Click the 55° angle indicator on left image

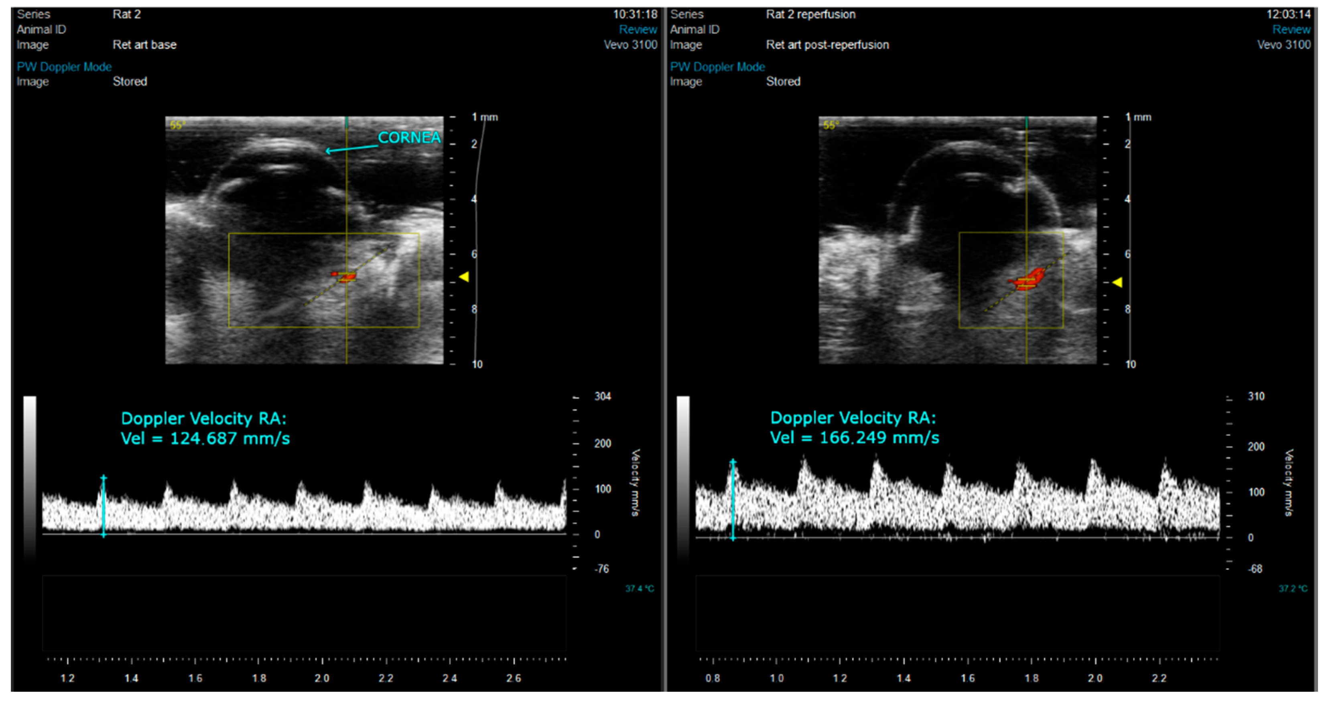point(178,125)
